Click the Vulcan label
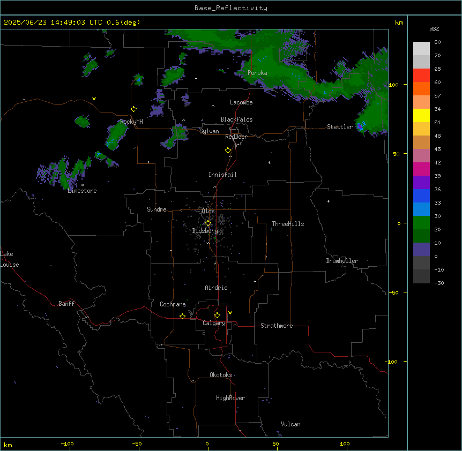462x451 pixels. (291, 424)
